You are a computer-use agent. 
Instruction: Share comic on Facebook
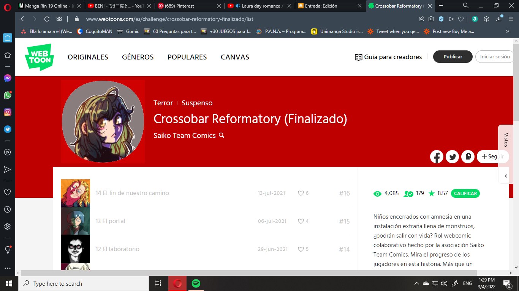click(x=437, y=156)
